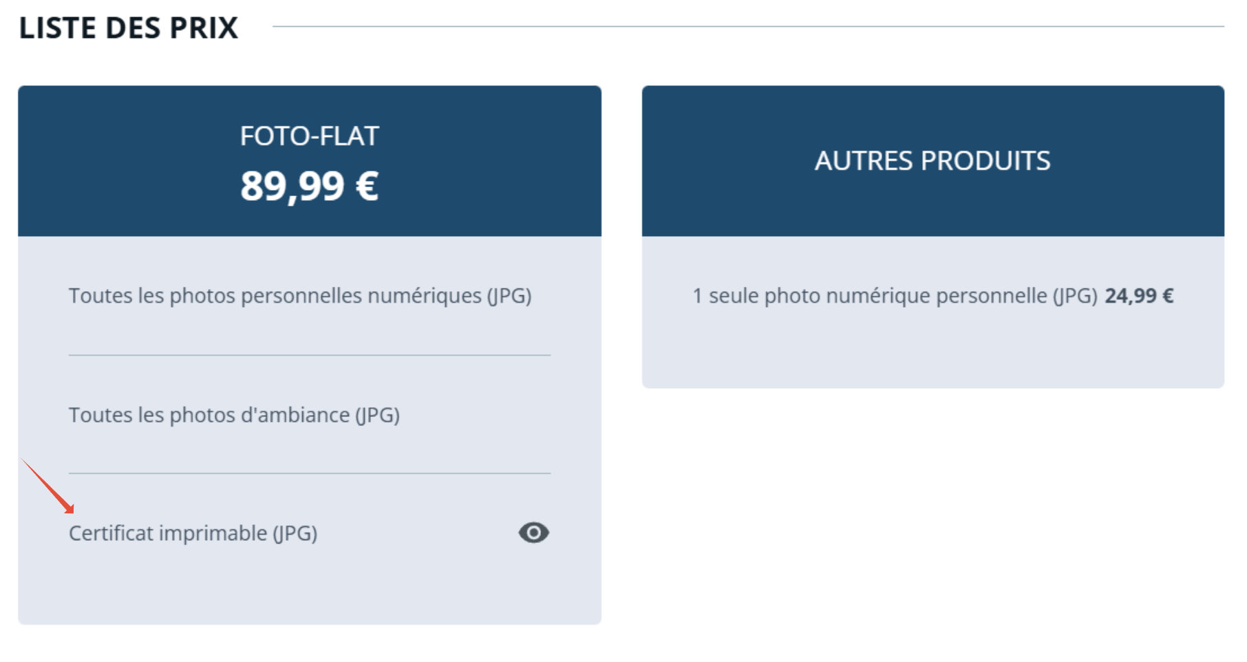Click the (JPG) label in the certificate row

point(295,533)
